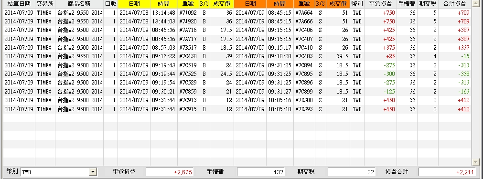Select order number #7C913 cell

coord(188,100)
